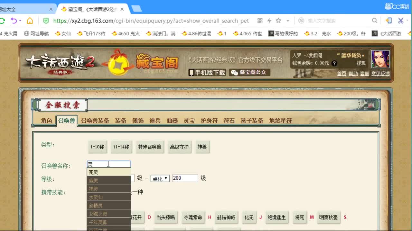Click the 手机版下载 button
The height and width of the screenshot is (231, 412).
207,73
